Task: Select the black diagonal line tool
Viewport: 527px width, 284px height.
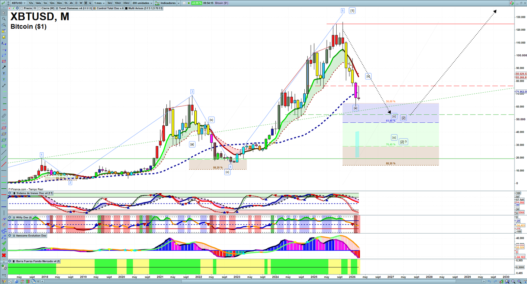Action: [4, 152]
